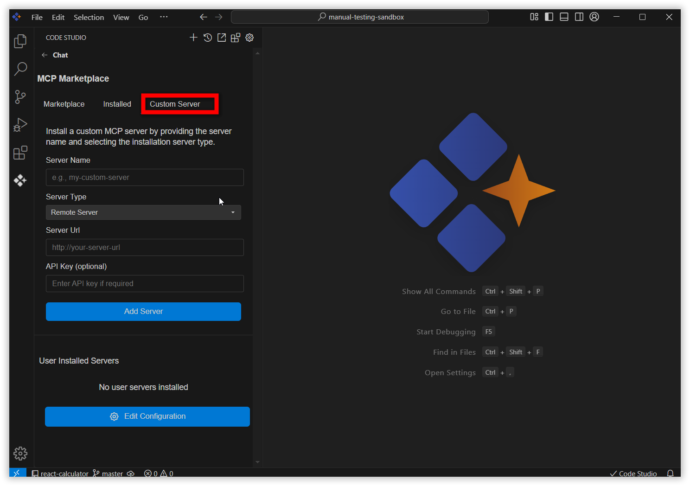Navigate back in editor history
The image size is (690, 486).
(204, 17)
